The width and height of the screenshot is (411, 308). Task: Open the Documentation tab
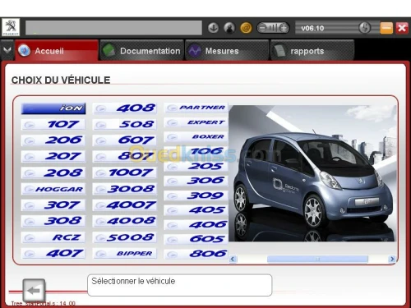141,51
